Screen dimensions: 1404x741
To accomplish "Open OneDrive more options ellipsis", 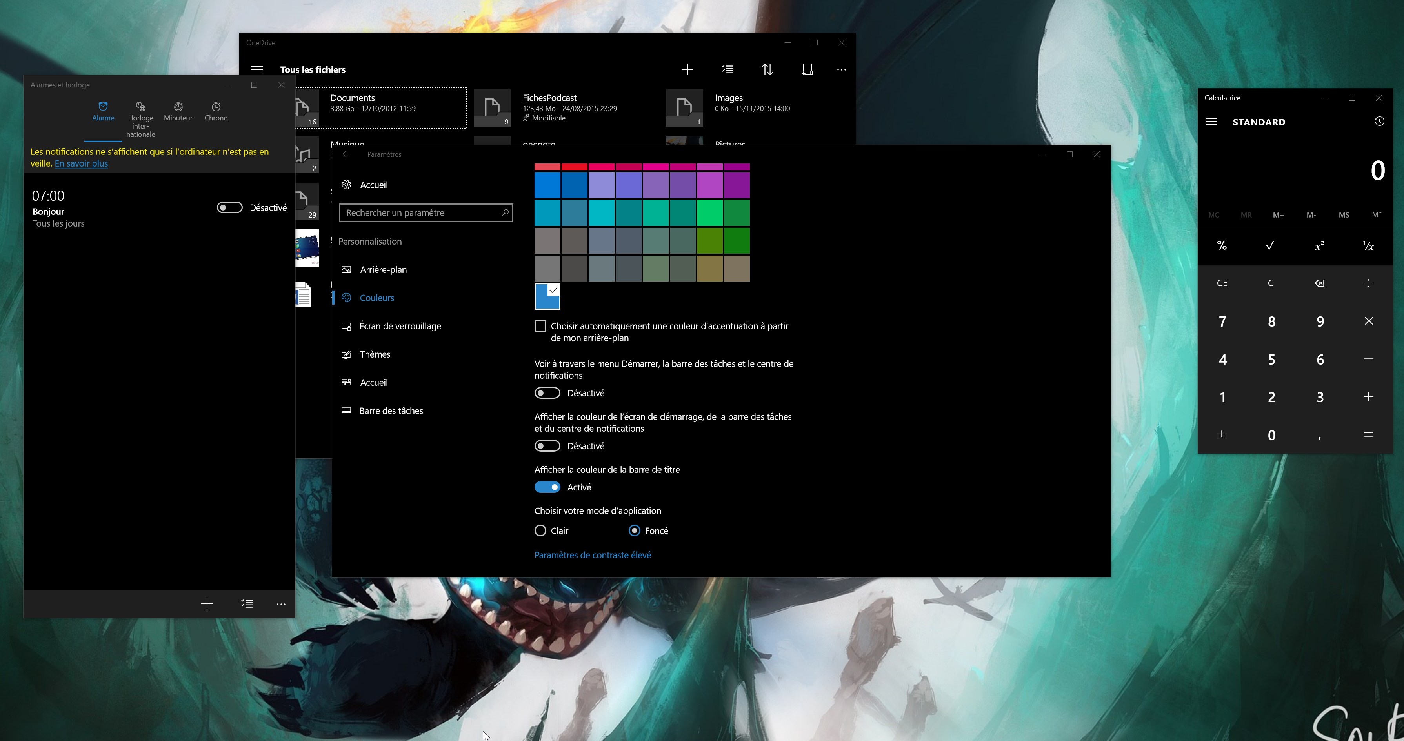I will coord(842,70).
